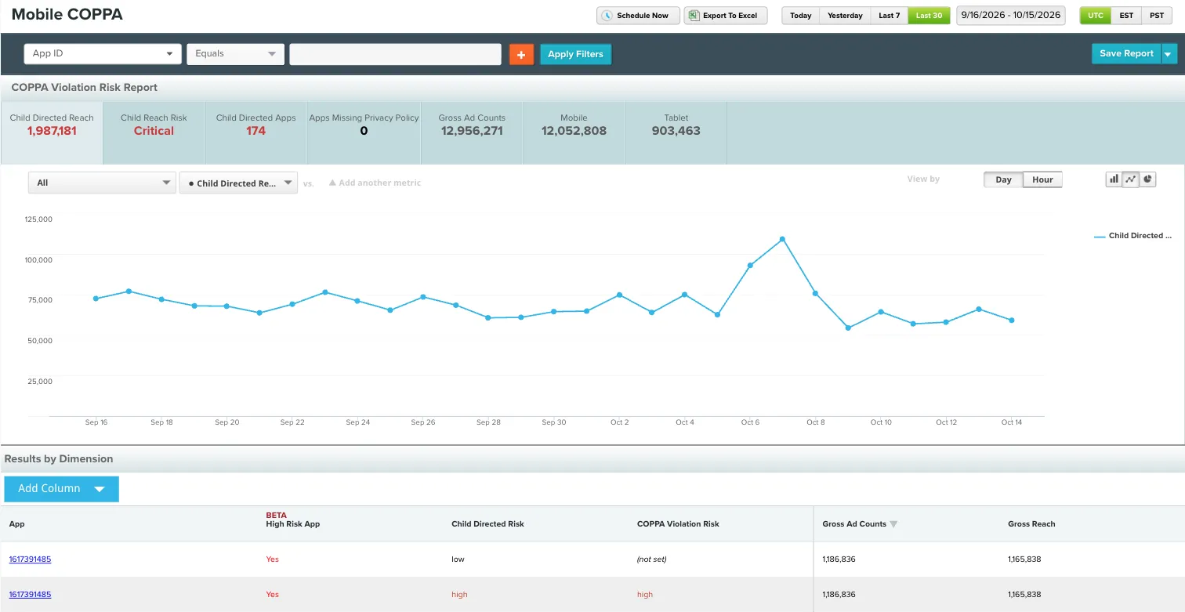View chart by Hour
1185x612 pixels.
click(x=1042, y=179)
